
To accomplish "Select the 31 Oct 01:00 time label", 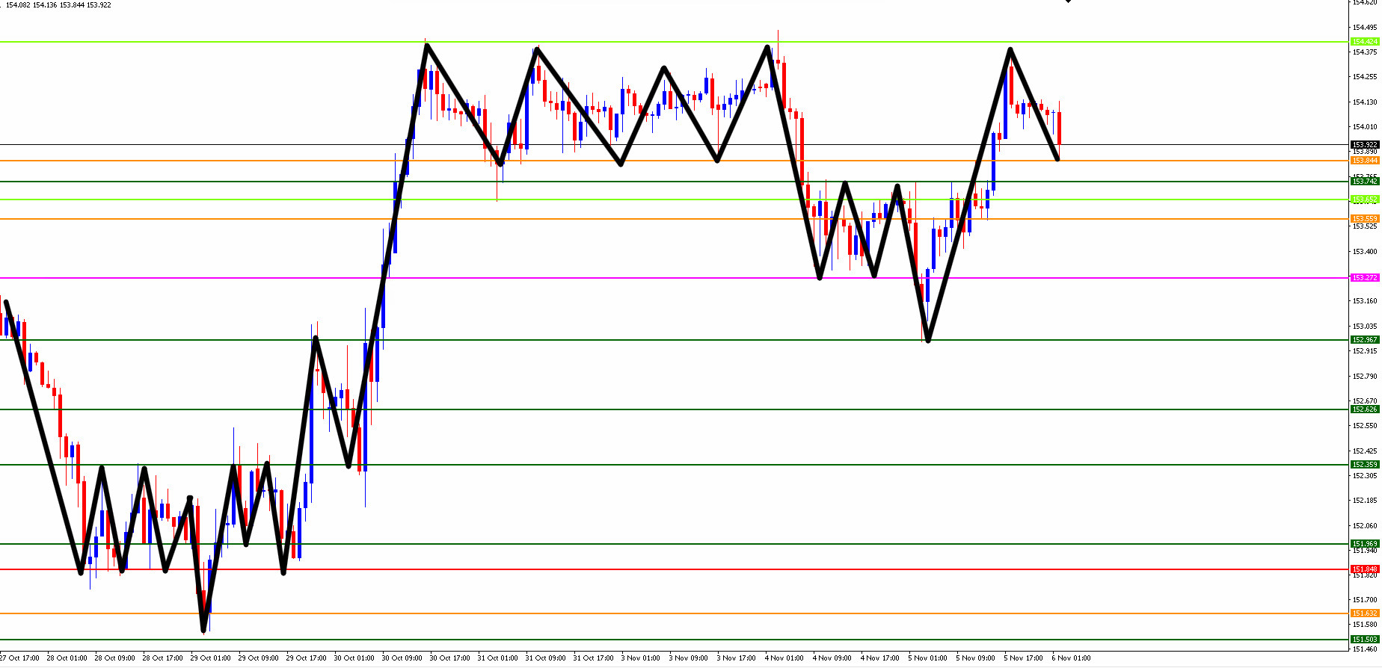I will point(497,658).
